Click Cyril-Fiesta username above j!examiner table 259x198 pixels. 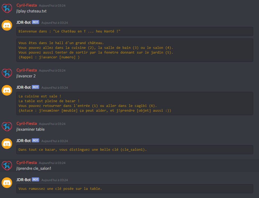click(x=26, y=124)
